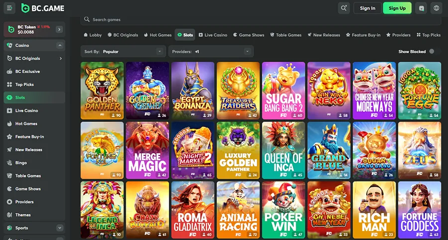Click the Hot Games flame sidebar icon
Viewport: 448px width, 240px height.
coord(10,123)
